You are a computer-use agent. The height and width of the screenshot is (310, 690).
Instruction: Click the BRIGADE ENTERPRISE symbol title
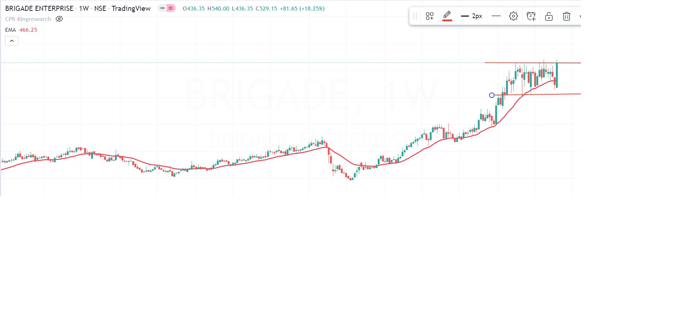[x=39, y=8]
